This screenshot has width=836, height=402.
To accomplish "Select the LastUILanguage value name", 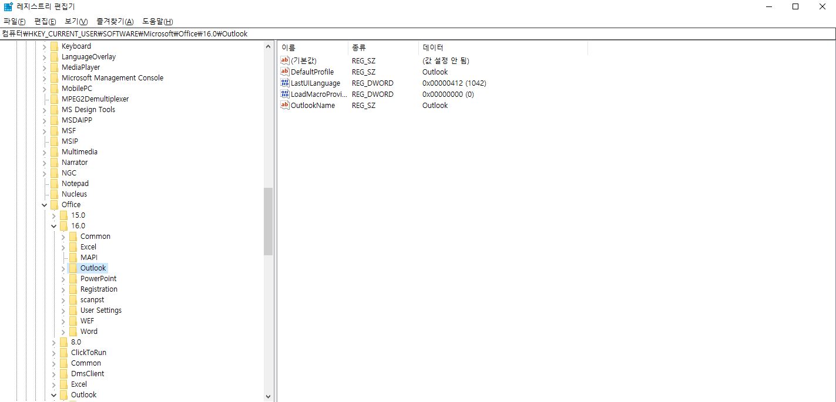I will 315,83.
